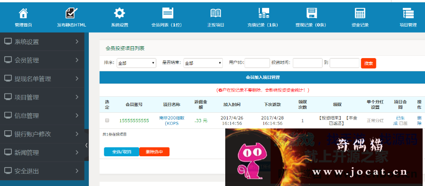425x186 pixels.
Task: Click monitor icon beside sidebar 系统设置
Action: pyautogui.click(x=8, y=42)
